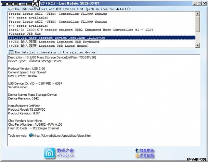Viewport: 208px width, 162px height.
Task: Select second Fresco Logic xHCI Controller row
Action: [101, 22]
